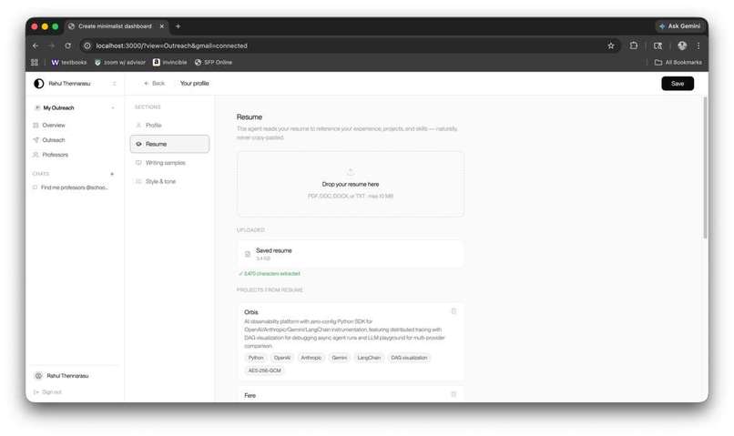Click the LangChain tag on Orbis
The width and height of the screenshot is (734, 436).
tap(369, 358)
